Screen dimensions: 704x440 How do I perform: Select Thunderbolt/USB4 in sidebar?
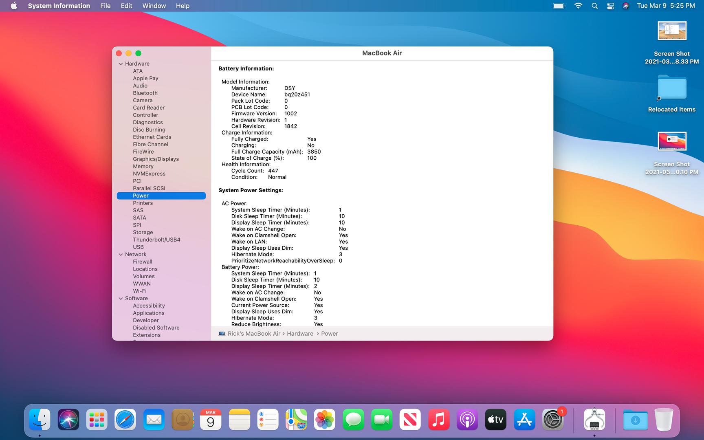[x=156, y=240]
